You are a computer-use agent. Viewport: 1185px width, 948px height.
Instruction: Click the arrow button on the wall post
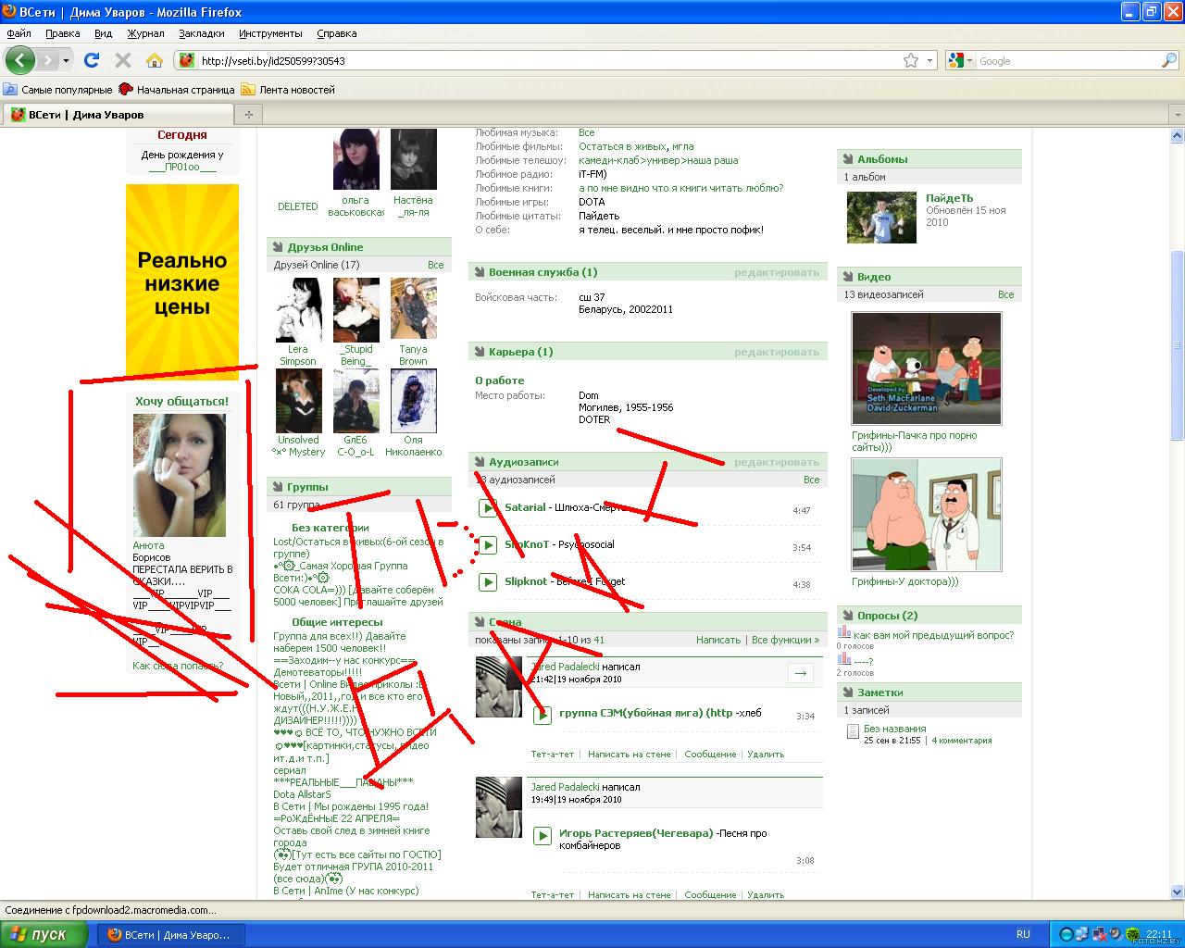(801, 673)
